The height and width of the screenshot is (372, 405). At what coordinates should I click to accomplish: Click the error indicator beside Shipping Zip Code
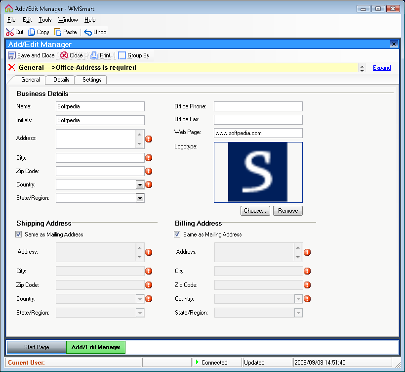[149, 285]
